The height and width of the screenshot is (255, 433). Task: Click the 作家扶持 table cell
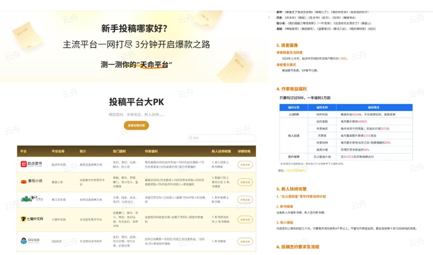pos(322,143)
